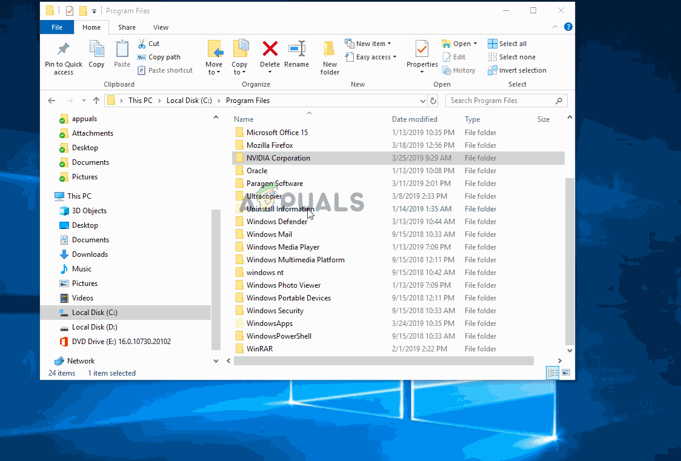The width and height of the screenshot is (681, 461).
Task: Click Invert selection
Action: tap(517, 70)
